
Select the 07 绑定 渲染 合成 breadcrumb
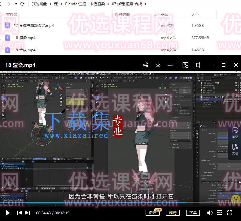127,4
